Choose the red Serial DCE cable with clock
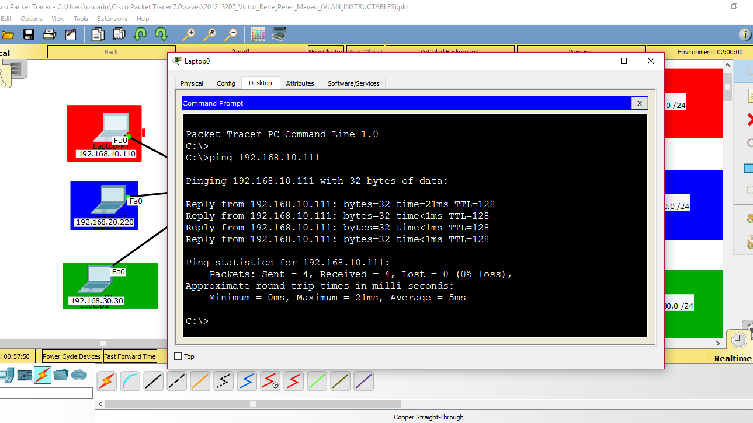753x423 pixels. (270, 382)
